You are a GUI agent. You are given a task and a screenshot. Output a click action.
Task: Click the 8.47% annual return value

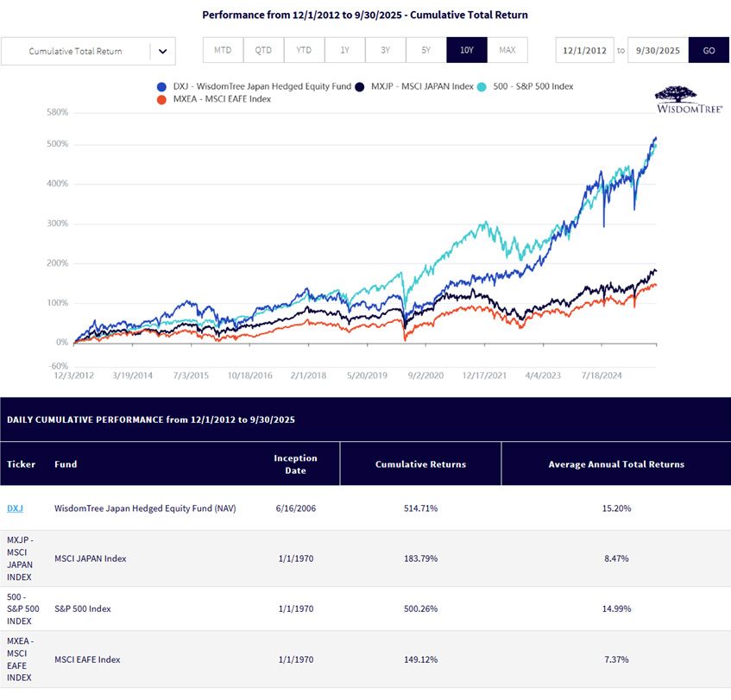click(616, 558)
